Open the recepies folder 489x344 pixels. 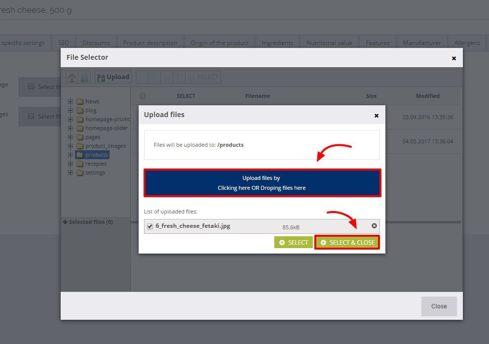pos(96,164)
